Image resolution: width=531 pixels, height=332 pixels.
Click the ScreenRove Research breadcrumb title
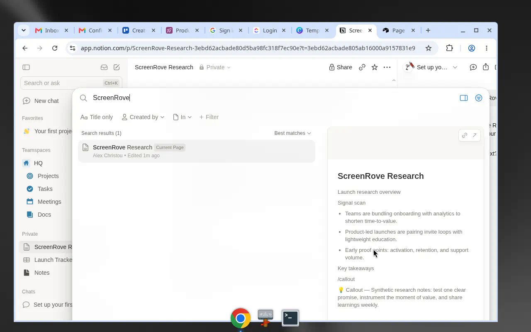164,67
